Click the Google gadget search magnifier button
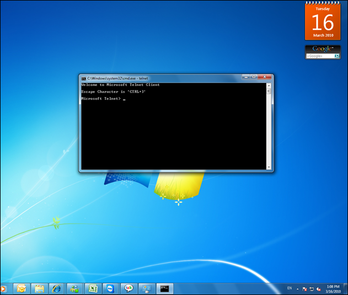348x295 pixels. (337, 56)
